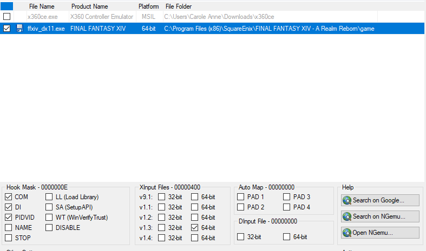Click the 64-bit platform cell of ffxiv_dx11.exe
This screenshot has height=251, width=426.
149,29
